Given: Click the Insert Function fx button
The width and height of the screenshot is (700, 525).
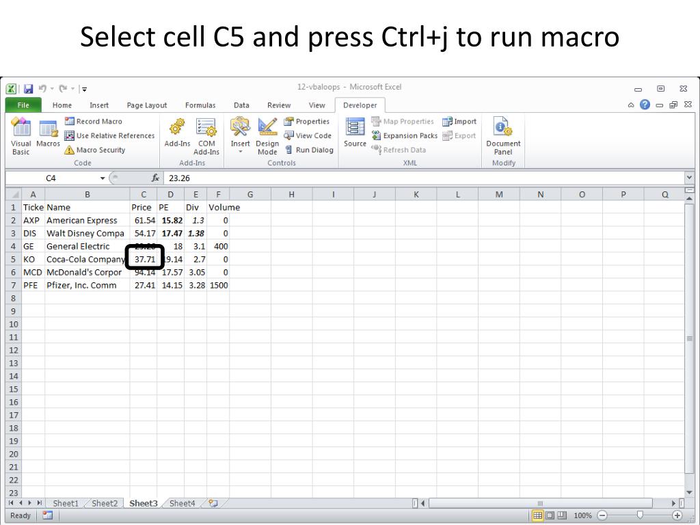Looking at the screenshot, I should point(155,178).
